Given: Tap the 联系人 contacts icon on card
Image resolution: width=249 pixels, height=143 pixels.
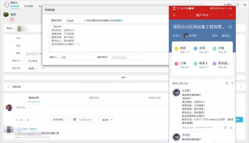Looking at the screenshot, I should 195,64.
